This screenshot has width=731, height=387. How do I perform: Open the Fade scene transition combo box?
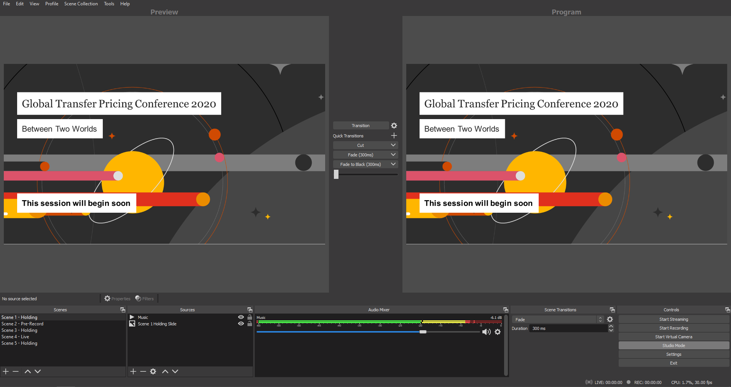pos(557,320)
